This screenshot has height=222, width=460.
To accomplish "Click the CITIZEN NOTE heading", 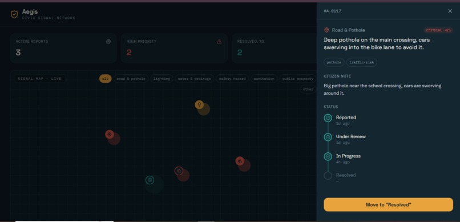I will coord(337,76).
